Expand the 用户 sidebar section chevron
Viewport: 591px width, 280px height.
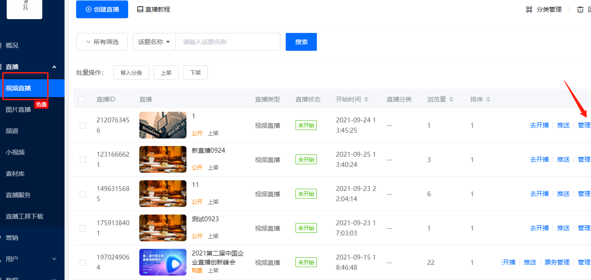[x=54, y=259]
